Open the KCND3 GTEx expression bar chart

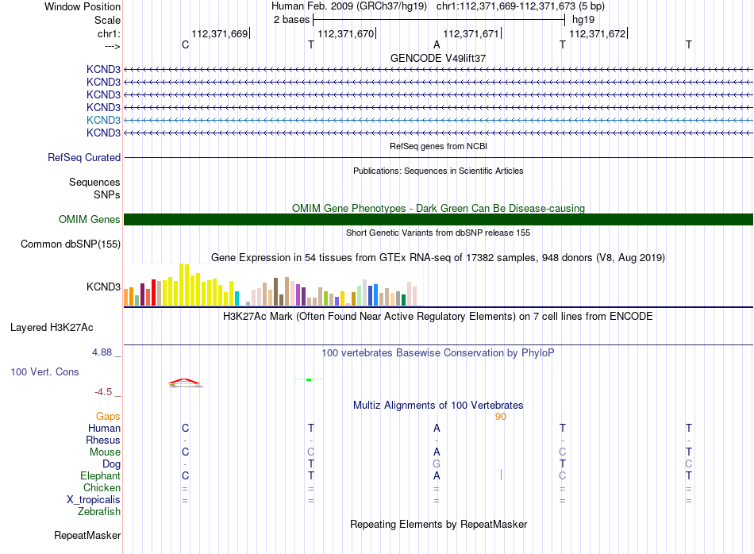[x=273, y=285]
